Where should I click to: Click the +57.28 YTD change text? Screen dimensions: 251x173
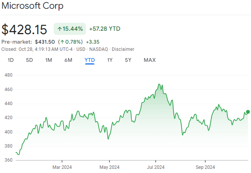[105, 29]
